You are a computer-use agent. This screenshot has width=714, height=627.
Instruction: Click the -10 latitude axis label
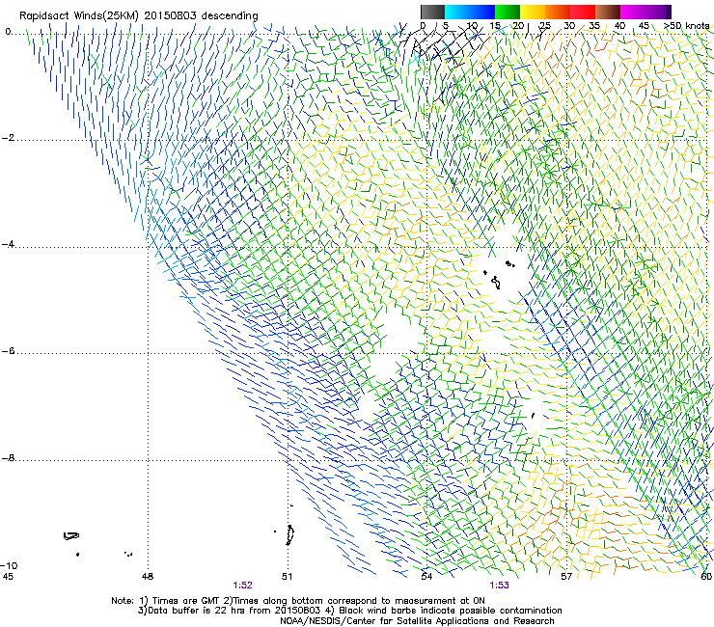tap(9, 565)
